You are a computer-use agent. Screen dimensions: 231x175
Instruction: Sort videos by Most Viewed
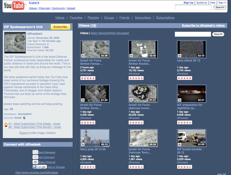pos(99,33)
